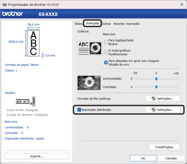Screen dimensions: 187x164
Task: Open the Outras tab
Action: (106, 24)
